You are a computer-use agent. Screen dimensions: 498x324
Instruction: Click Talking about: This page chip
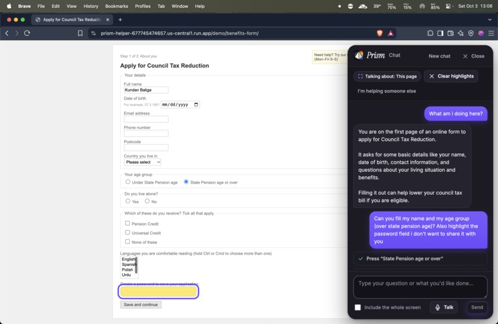(x=387, y=76)
